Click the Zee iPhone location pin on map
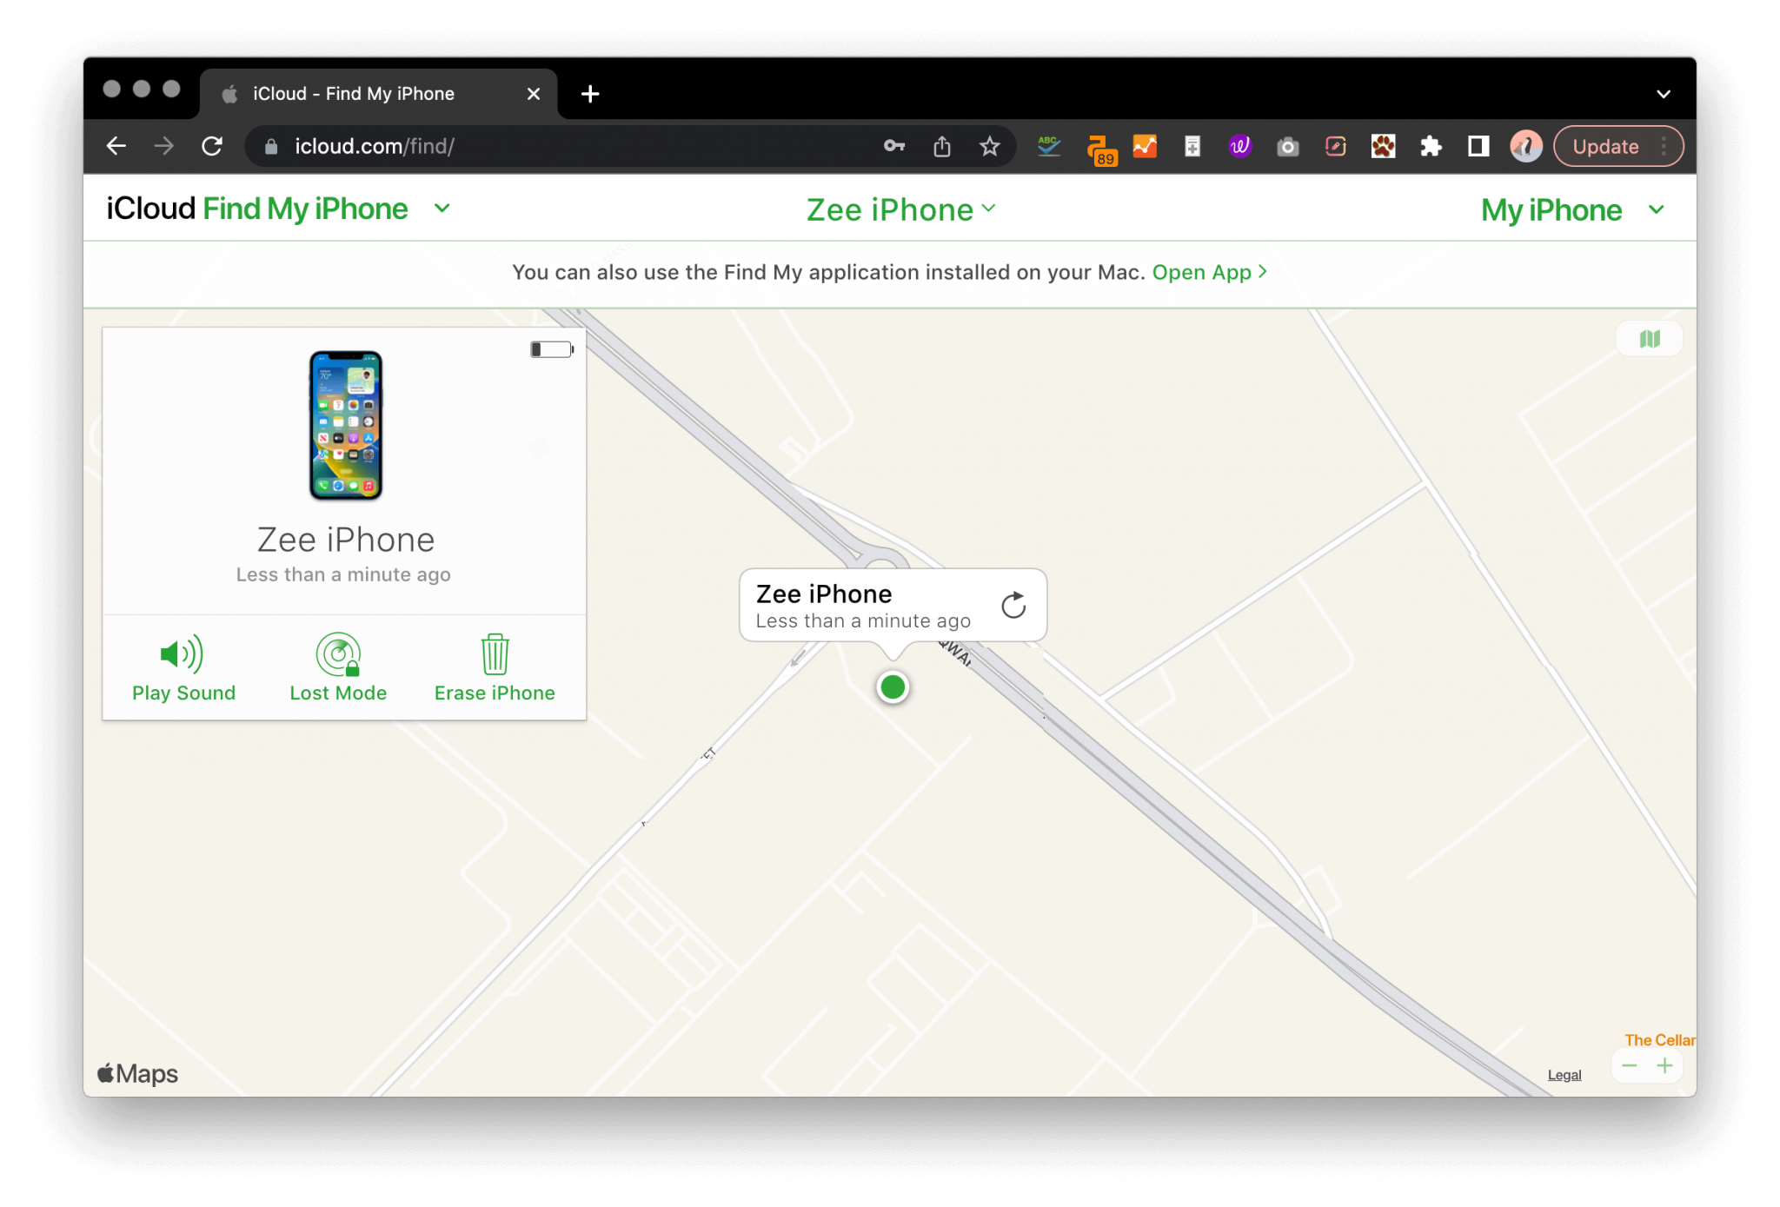 pyautogui.click(x=891, y=687)
